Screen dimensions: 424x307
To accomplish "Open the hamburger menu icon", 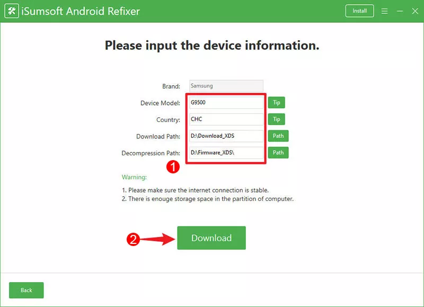I will (384, 11).
